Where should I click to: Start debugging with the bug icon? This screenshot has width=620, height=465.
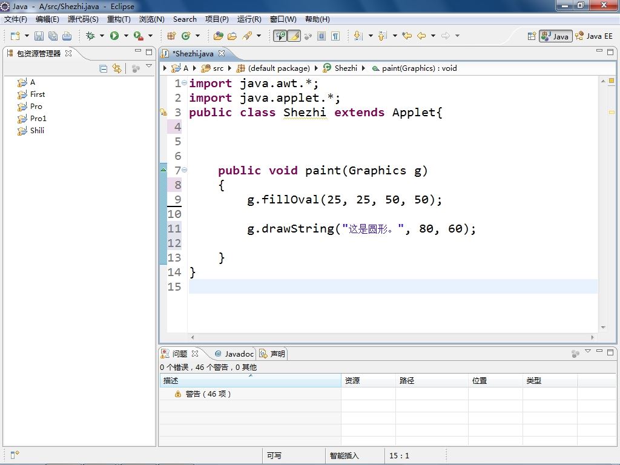pyautogui.click(x=91, y=36)
